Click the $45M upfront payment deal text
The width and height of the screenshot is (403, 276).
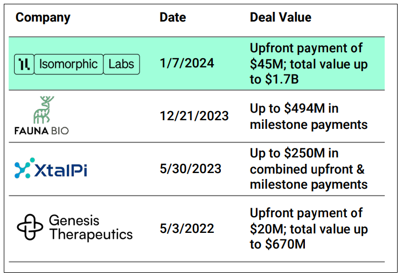[x=309, y=64]
